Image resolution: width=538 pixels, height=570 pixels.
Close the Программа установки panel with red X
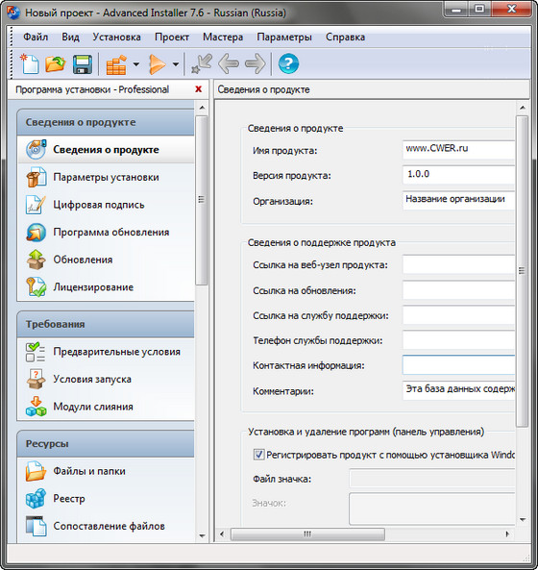[x=198, y=89]
